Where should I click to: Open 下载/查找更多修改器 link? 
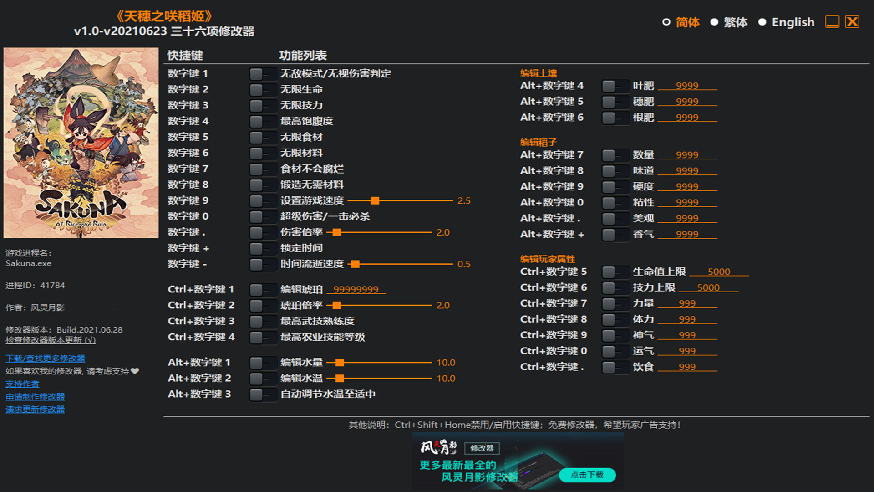click(x=46, y=359)
